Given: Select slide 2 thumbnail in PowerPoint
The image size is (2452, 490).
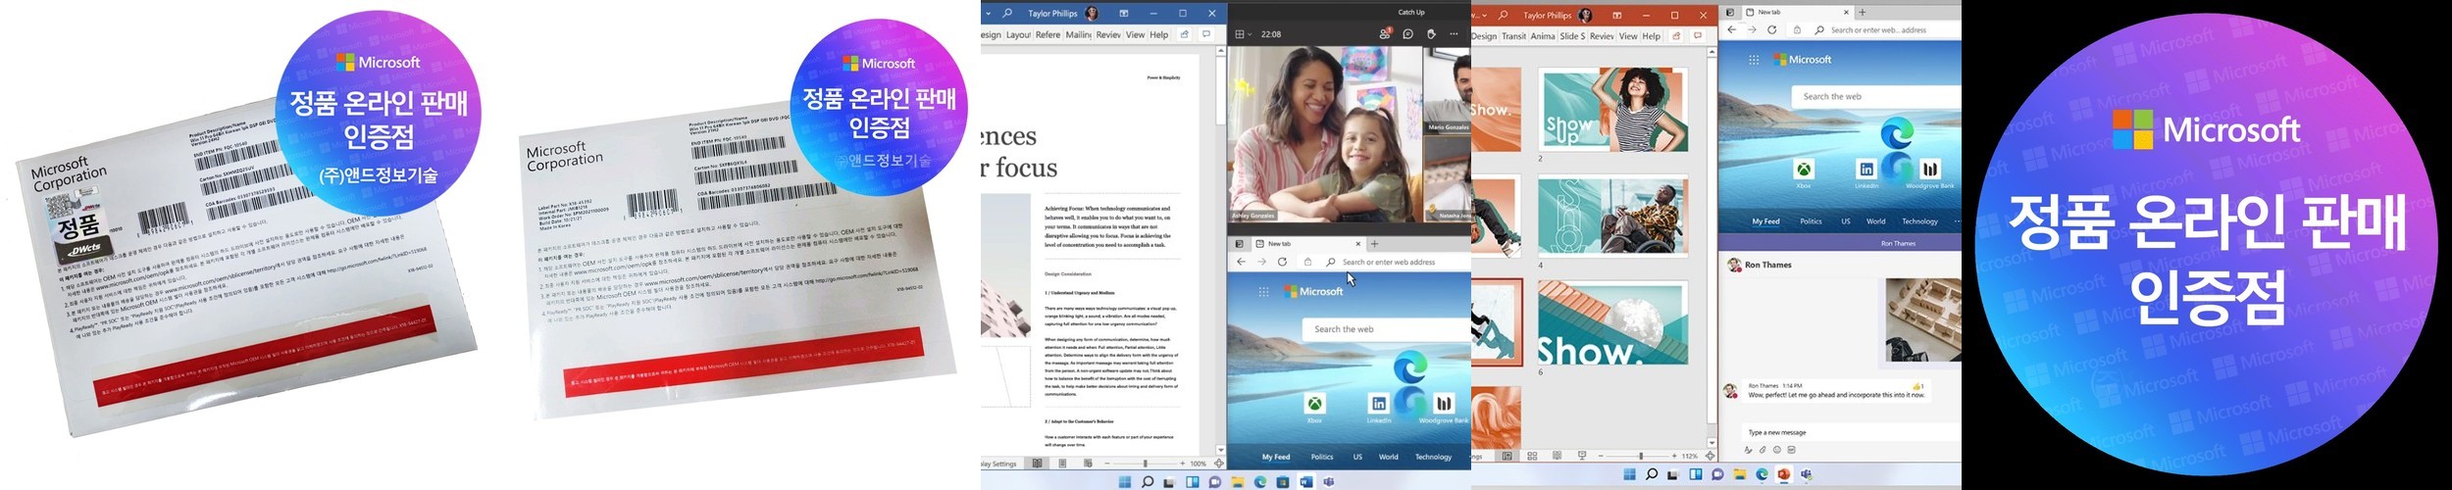Looking at the screenshot, I should click(x=1612, y=109).
